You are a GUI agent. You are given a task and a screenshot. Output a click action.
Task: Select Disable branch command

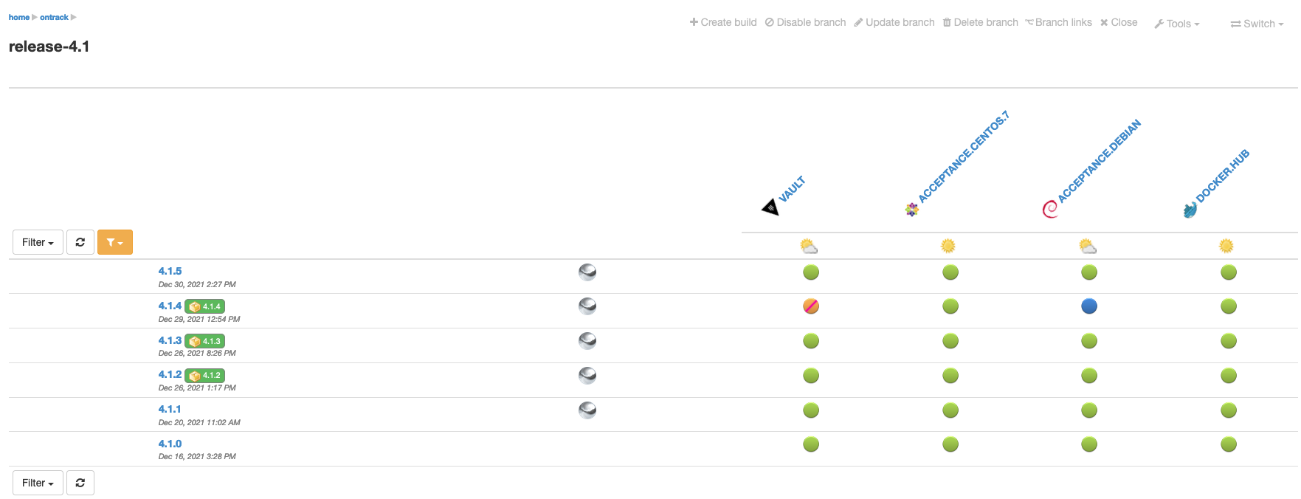click(806, 22)
